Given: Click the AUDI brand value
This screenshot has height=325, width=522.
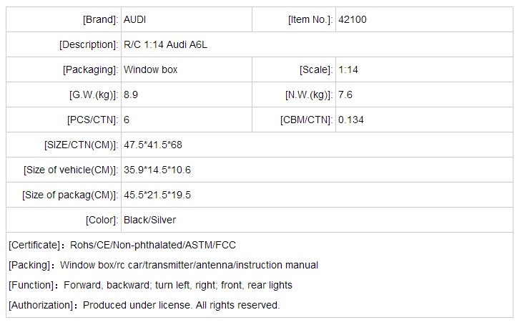Looking at the screenshot, I should pos(136,20).
